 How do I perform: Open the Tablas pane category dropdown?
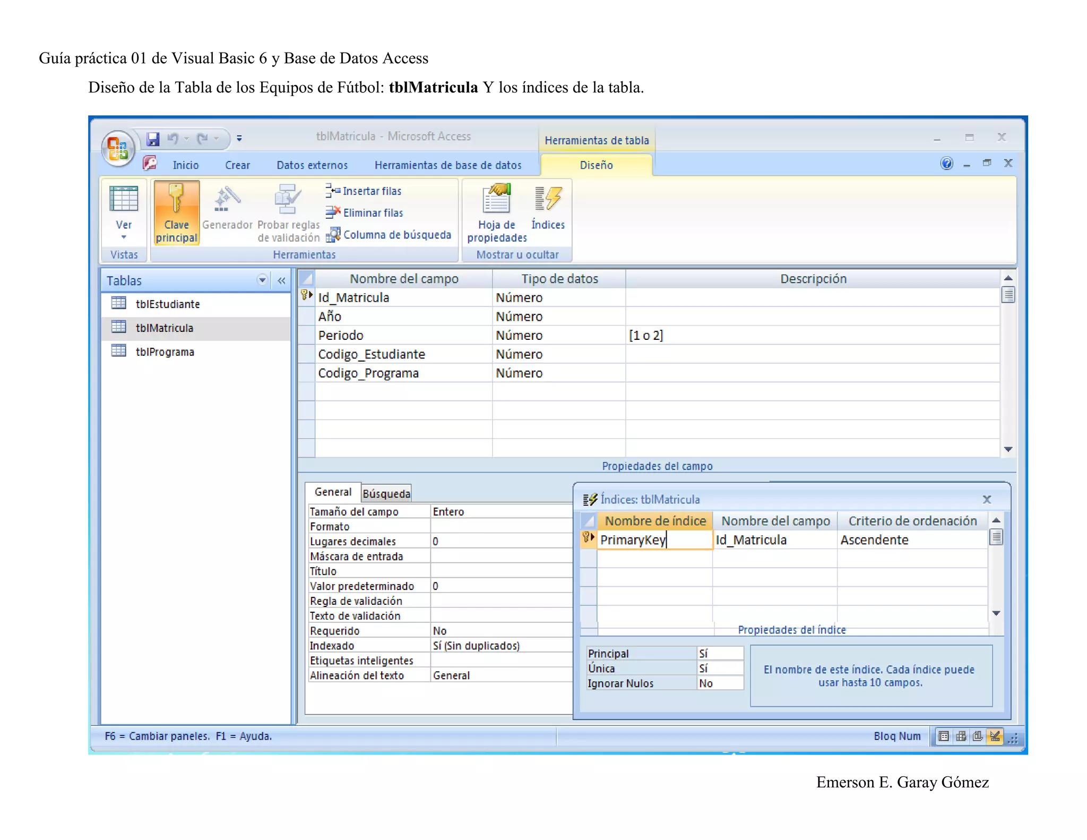(262, 280)
